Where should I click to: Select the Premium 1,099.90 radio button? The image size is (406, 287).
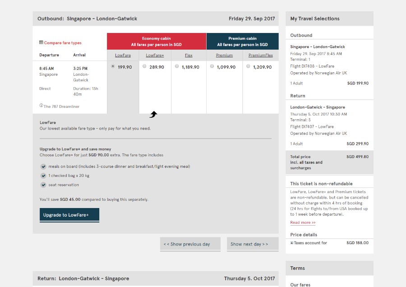tap(212, 66)
